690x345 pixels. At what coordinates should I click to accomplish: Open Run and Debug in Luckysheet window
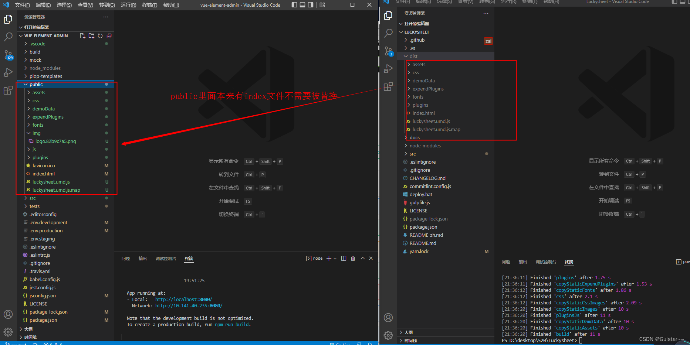388,69
